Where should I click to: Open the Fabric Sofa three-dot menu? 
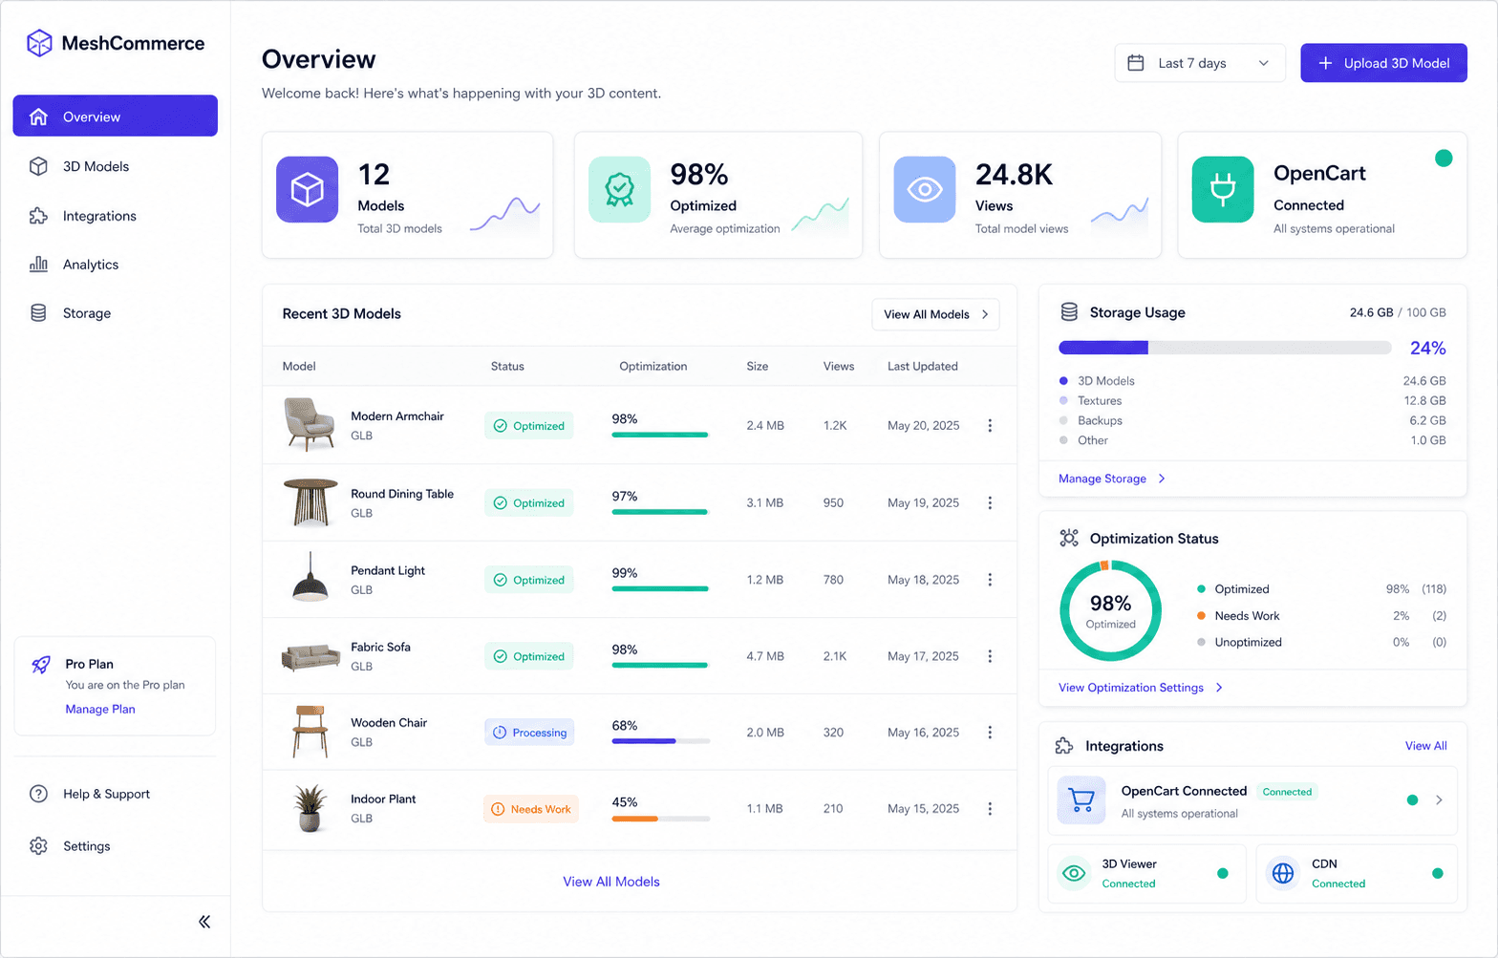tap(990, 656)
